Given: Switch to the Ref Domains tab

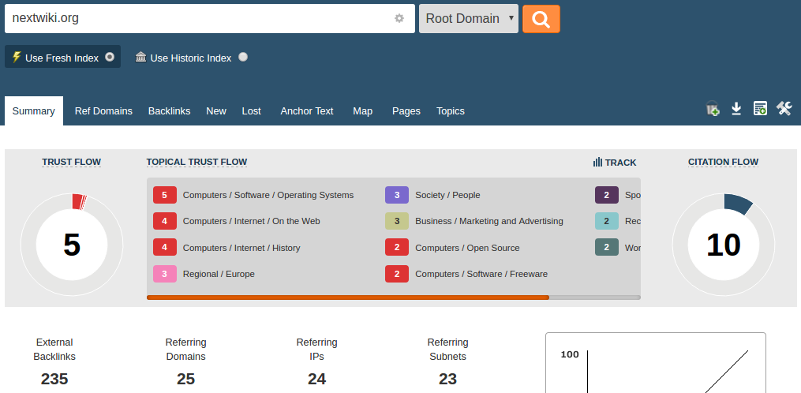Looking at the screenshot, I should (103, 111).
